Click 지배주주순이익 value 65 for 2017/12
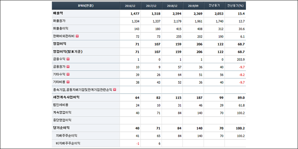This screenshot has width=298, height=149. point(158,136)
